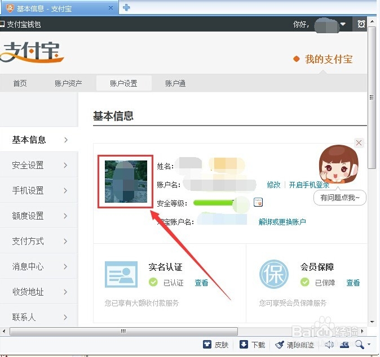Click the icon left of the magnifier
The image size is (380, 357).
coord(344,345)
